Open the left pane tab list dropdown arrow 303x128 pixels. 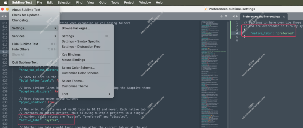tap(226, 16)
